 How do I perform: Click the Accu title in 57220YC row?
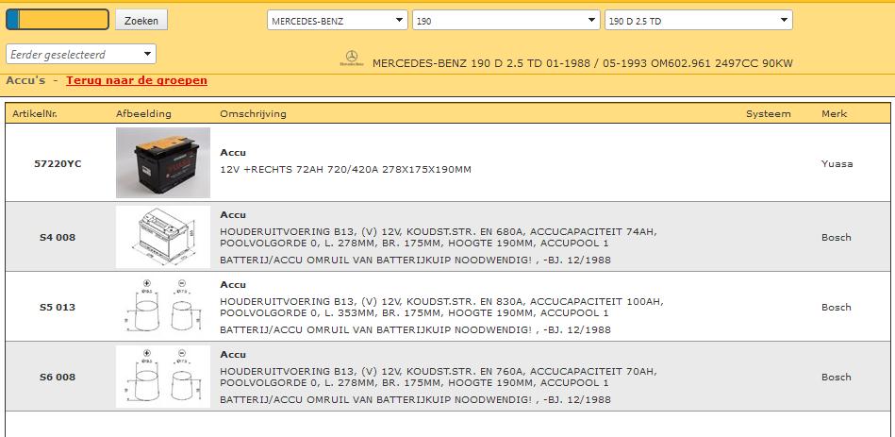(x=233, y=153)
